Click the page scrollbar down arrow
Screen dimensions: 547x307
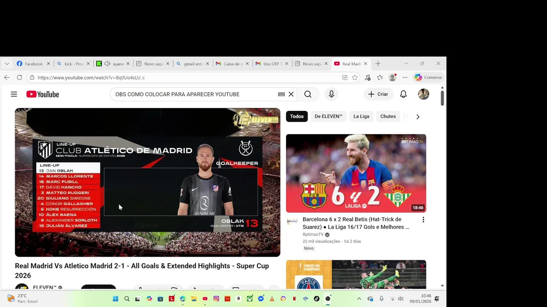click(x=442, y=286)
